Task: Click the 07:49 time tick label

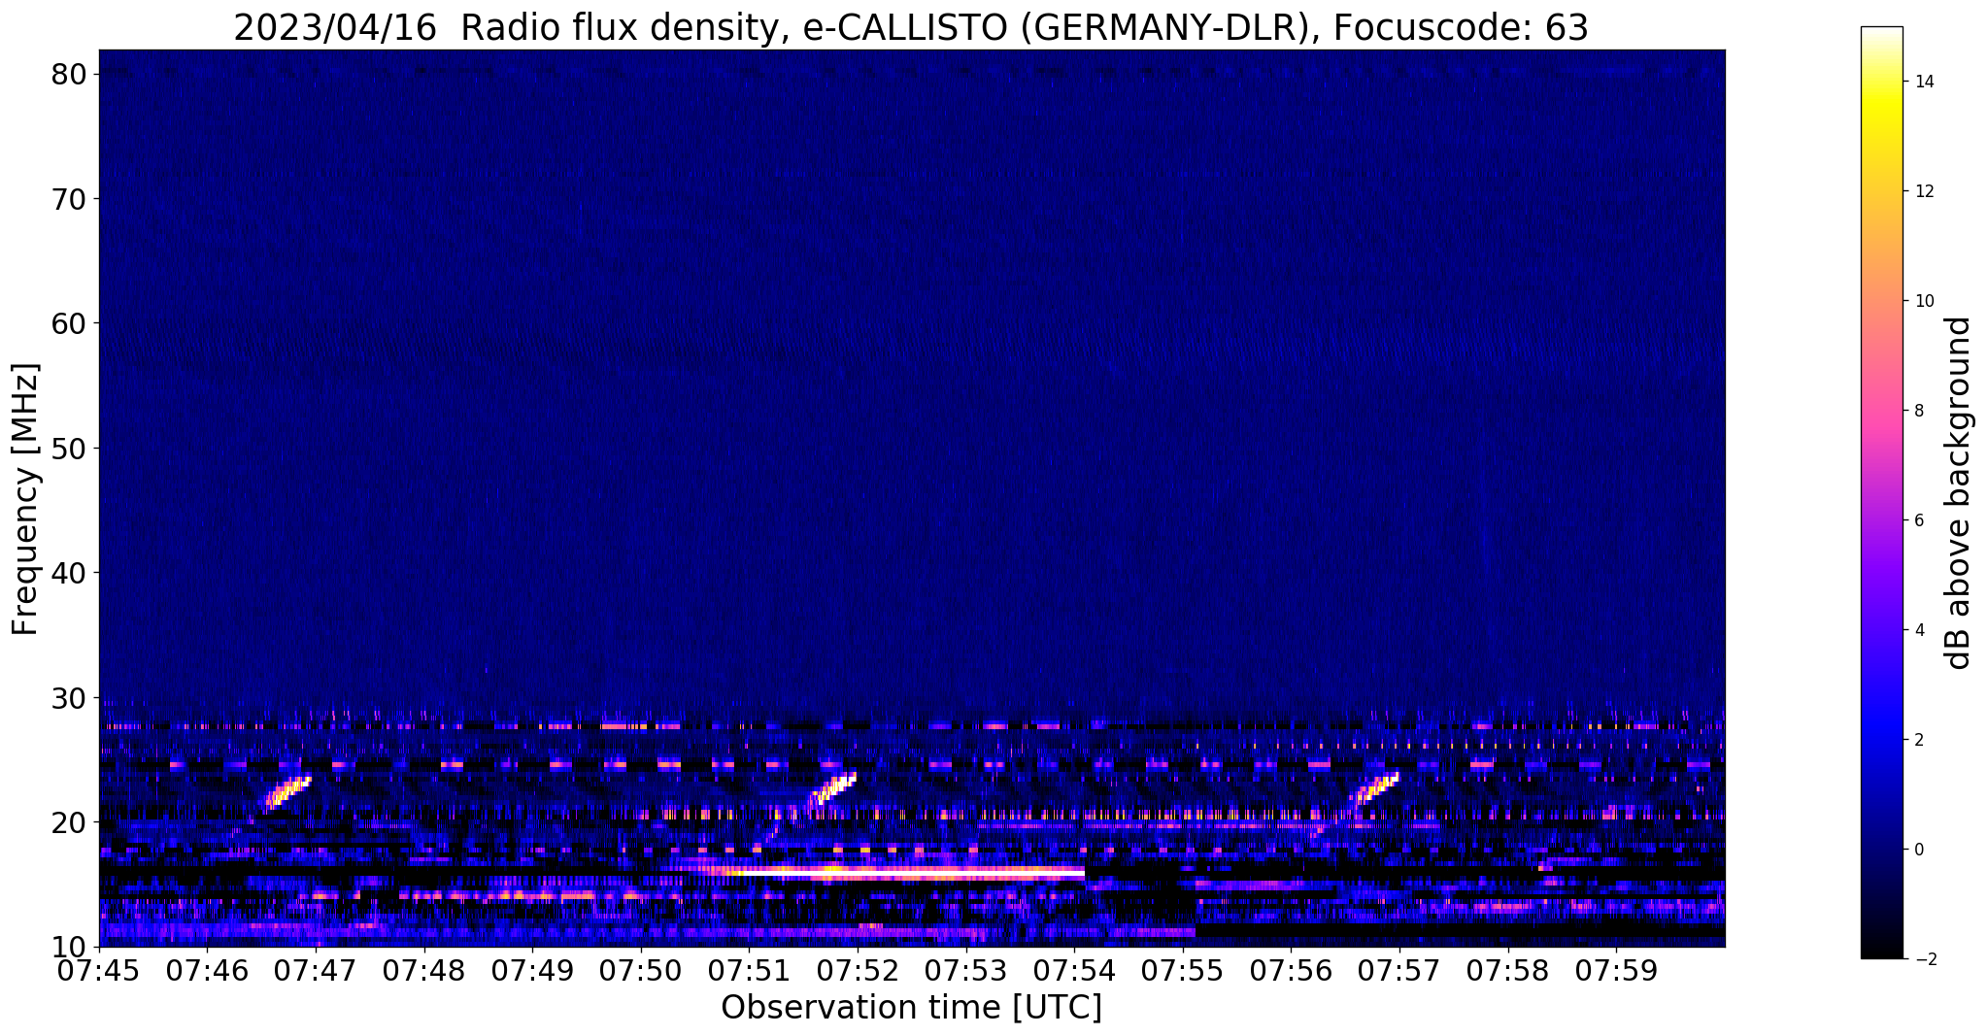Action: [532, 970]
